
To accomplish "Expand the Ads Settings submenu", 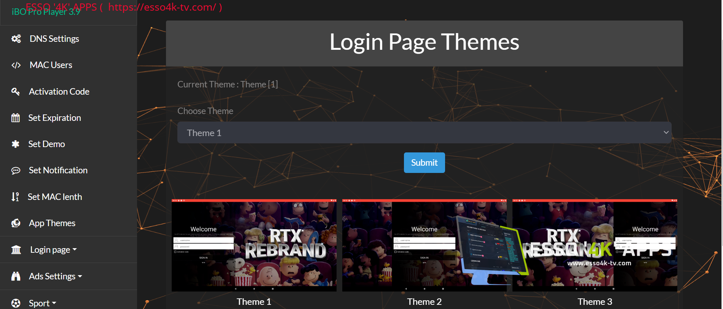I will [56, 276].
